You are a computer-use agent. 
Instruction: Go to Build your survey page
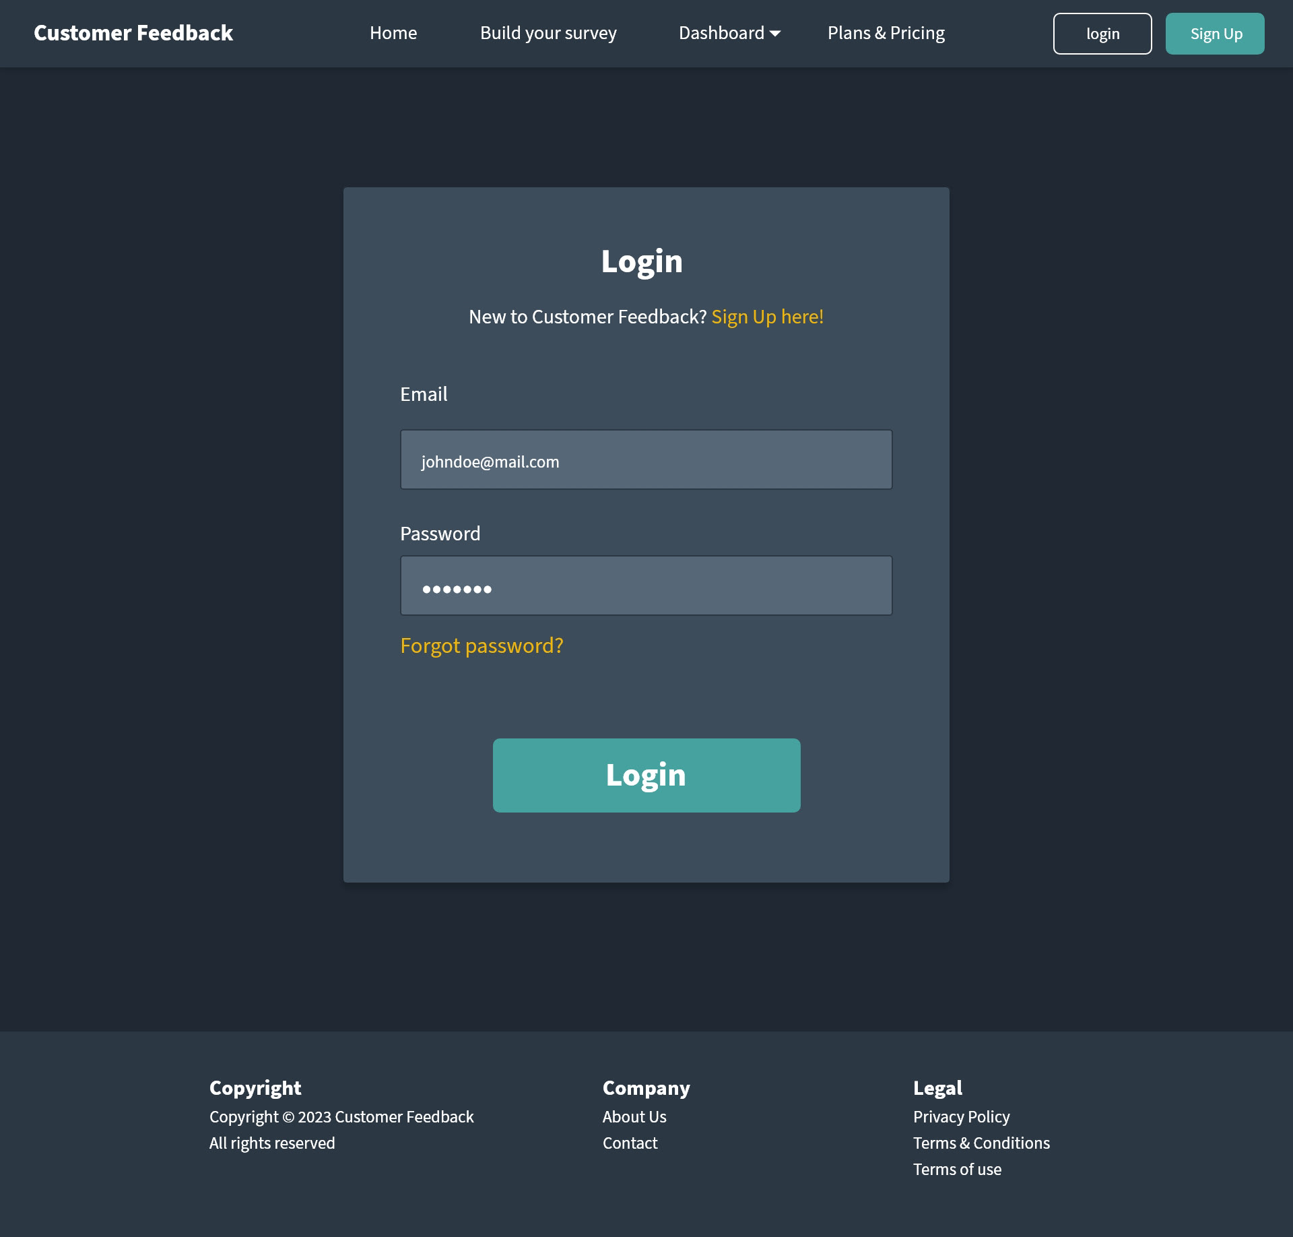click(548, 33)
